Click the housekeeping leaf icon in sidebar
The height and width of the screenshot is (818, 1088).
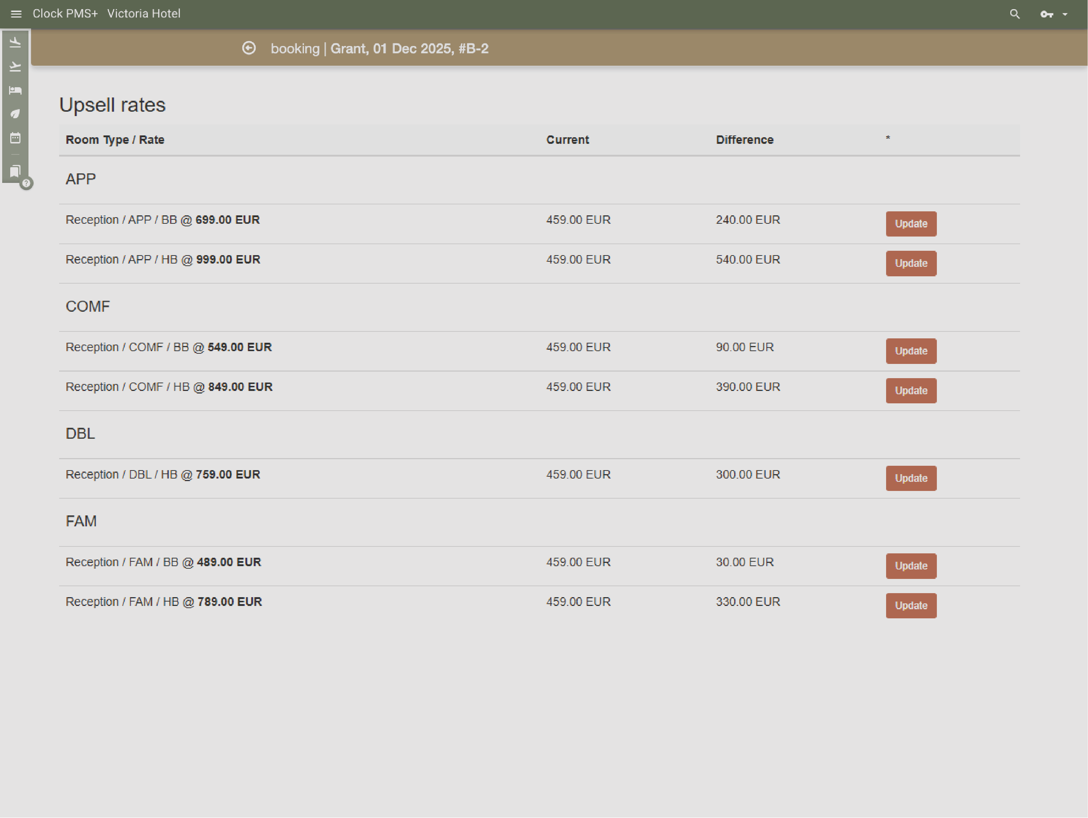point(15,114)
